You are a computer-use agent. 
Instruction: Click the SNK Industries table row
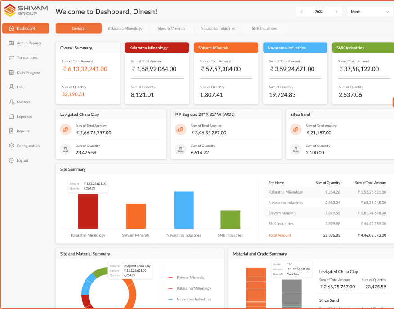pos(327,224)
